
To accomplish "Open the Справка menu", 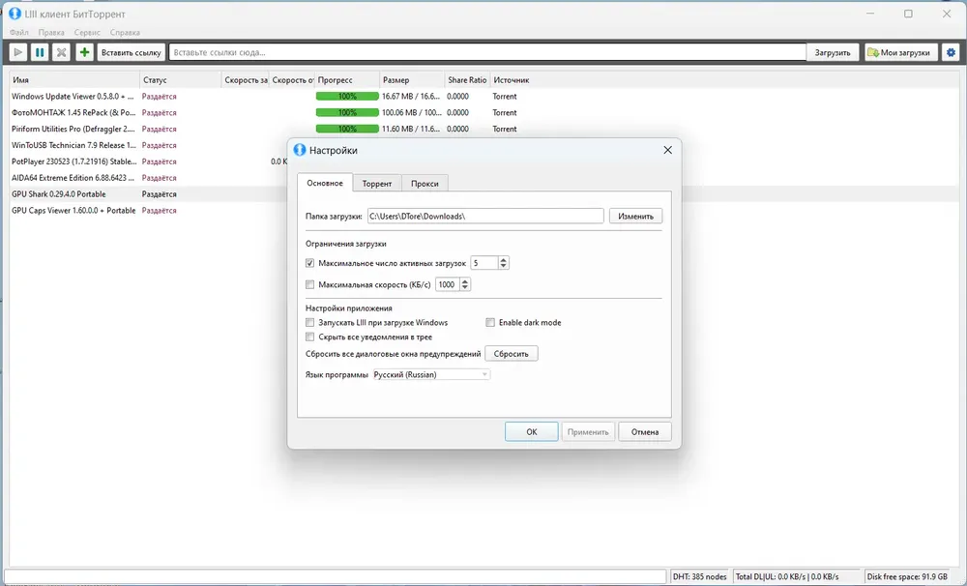I will click(x=125, y=32).
